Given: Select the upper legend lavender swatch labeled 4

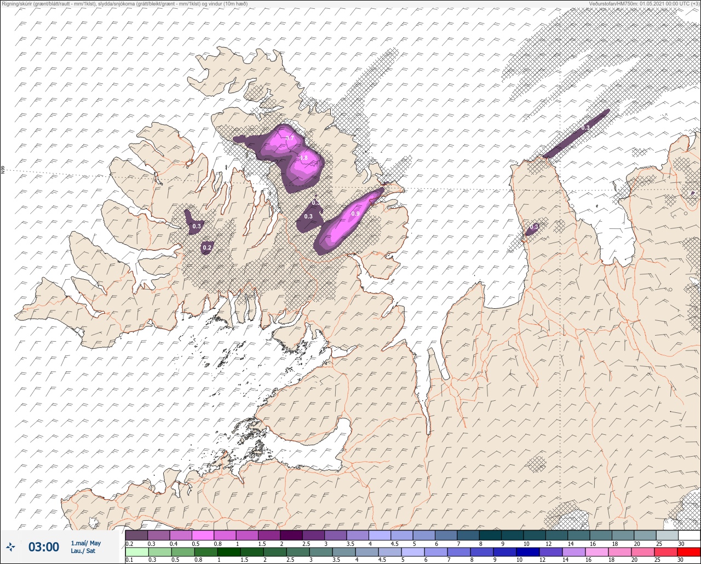Looking at the screenshot, I should tap(380, 535).
